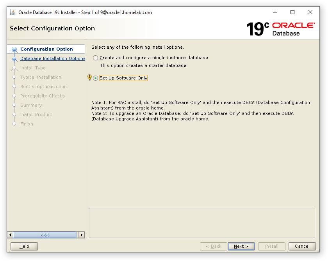328x261 pixels.
Task: Click the hint lamp beside Set Up Software Only
Action: pos(89,78)
